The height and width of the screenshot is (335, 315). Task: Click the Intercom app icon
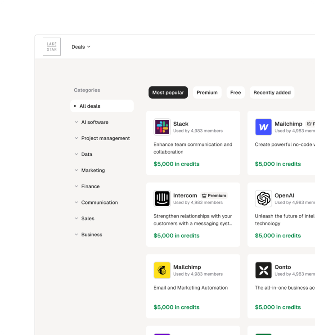(x=162, y=199)
